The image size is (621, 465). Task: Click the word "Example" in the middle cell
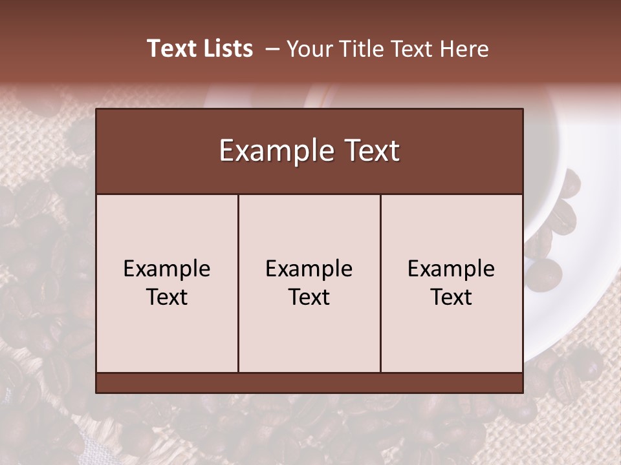[x=309, y=269]
